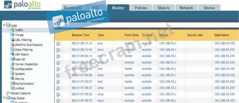Select the Authentication log entry
The width and height of the screenshot is (239, 103).
point(24,84)
